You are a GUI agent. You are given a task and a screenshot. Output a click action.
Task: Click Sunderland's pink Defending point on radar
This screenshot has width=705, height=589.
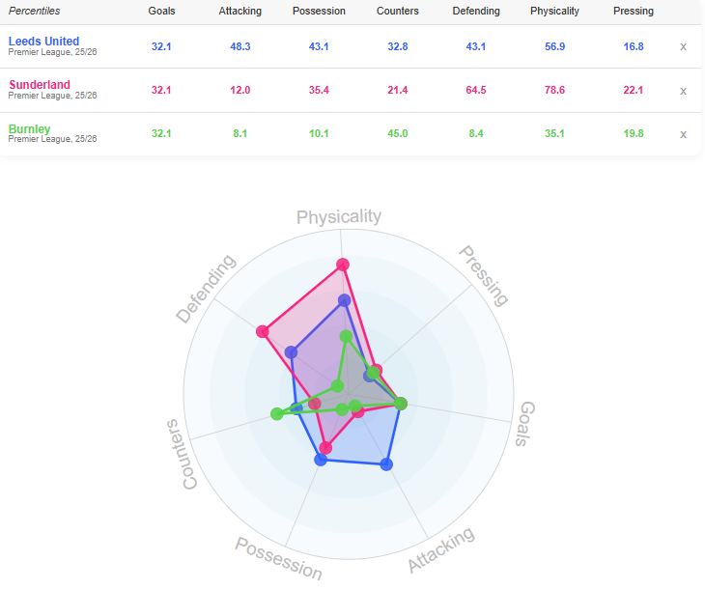[262, 332]
